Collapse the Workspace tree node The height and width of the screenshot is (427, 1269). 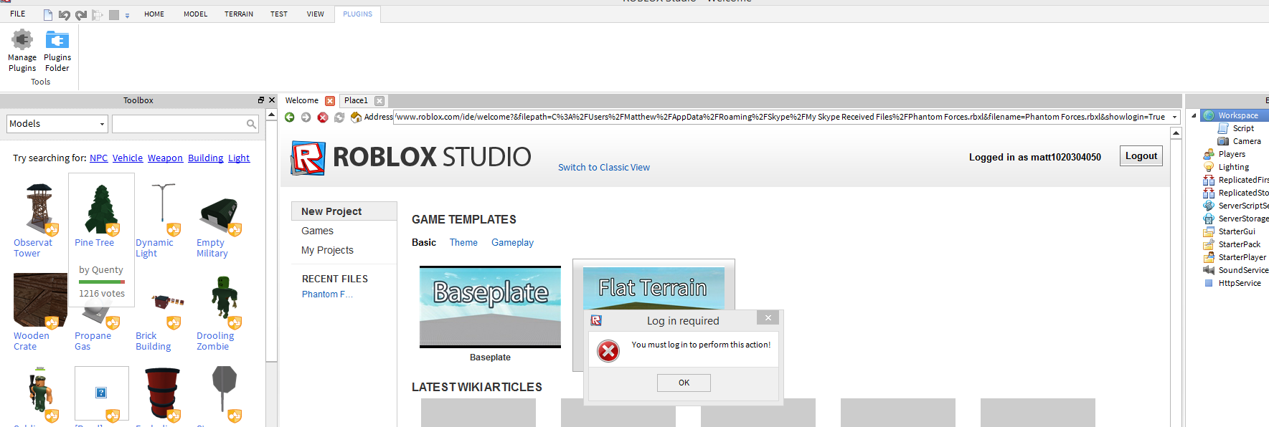[1194, 115]
